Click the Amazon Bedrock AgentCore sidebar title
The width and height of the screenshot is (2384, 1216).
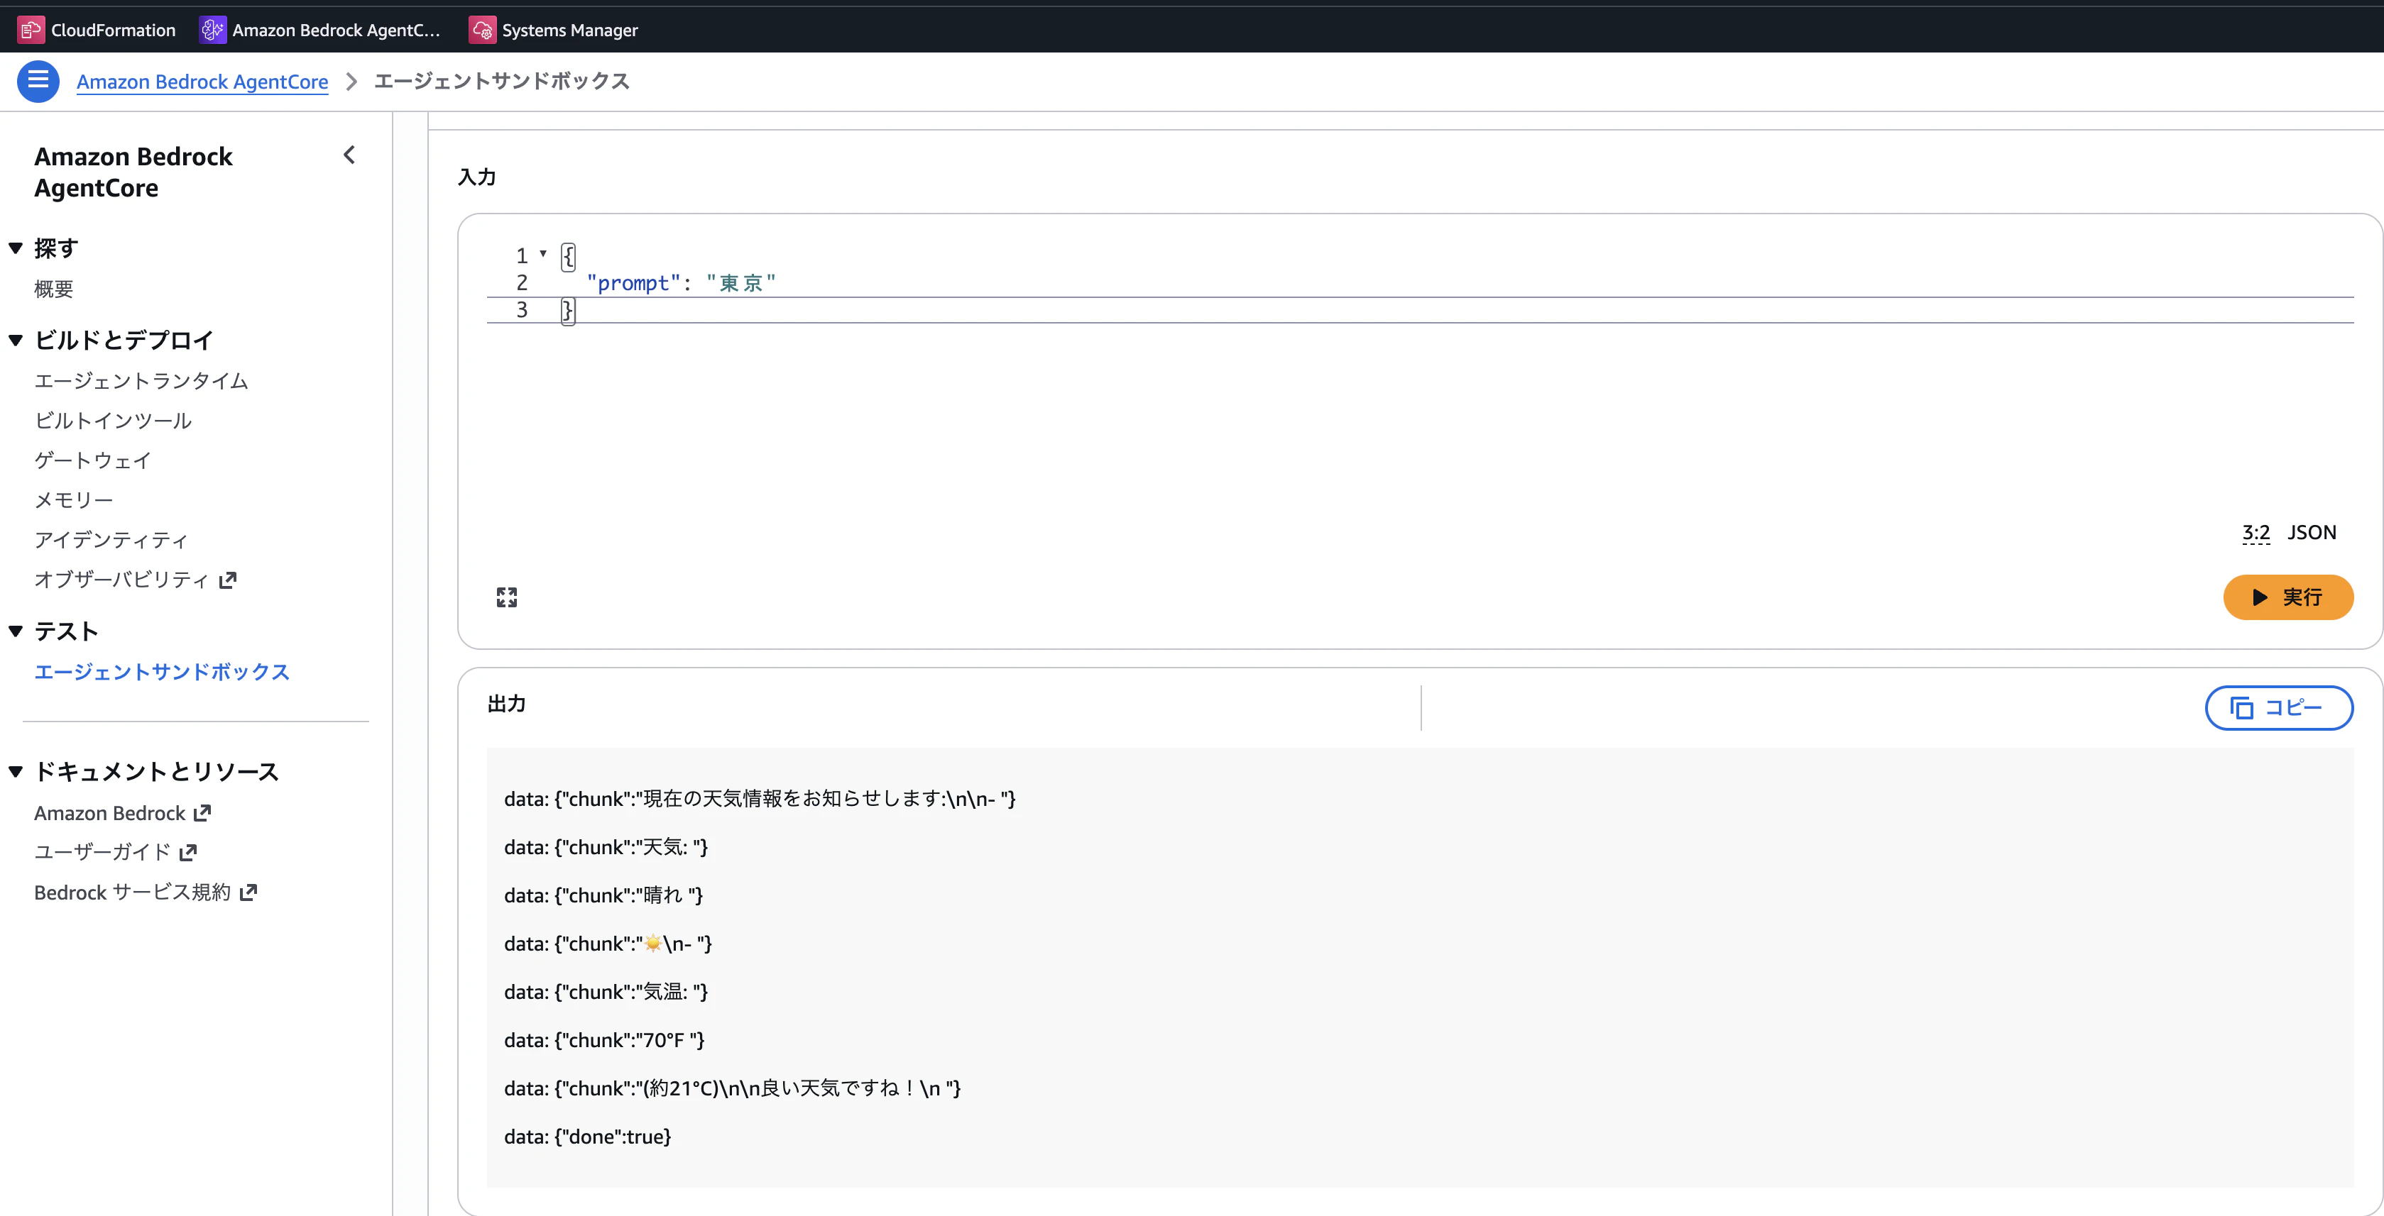coord(133,172)
